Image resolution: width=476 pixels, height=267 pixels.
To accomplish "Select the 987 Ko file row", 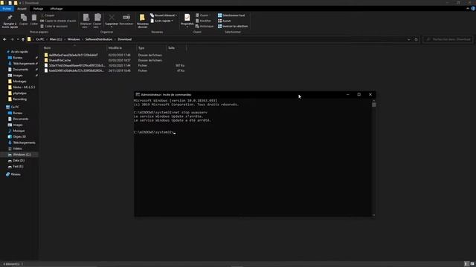I will (x=114, y=65).
